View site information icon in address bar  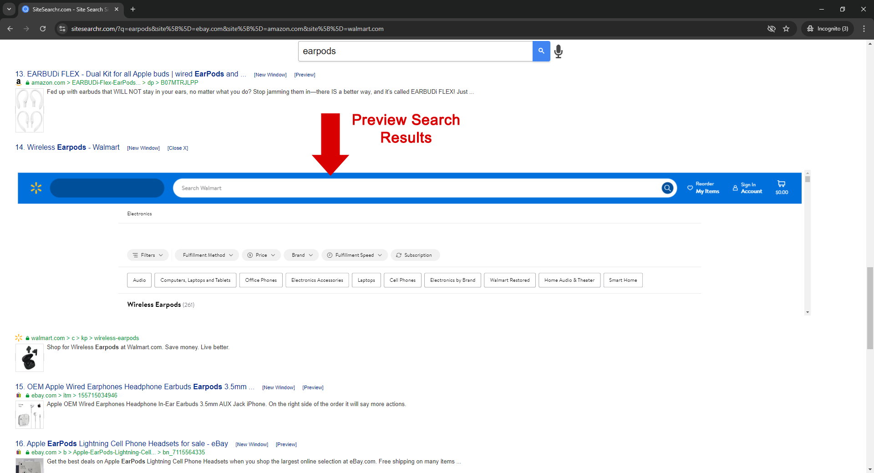(x=62, y=29)
